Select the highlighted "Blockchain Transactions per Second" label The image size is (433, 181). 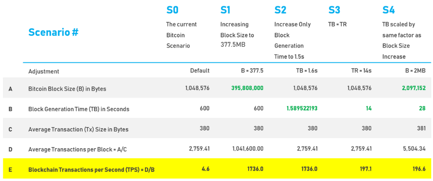91,170
